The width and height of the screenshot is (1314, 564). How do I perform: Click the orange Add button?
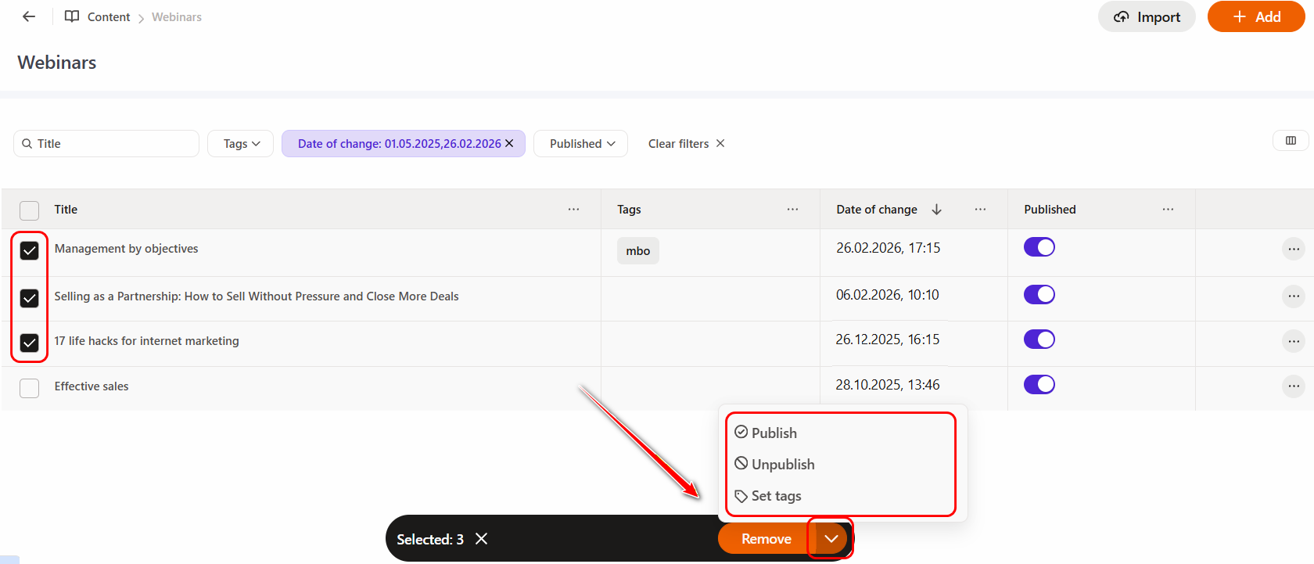coord(1255,17)
